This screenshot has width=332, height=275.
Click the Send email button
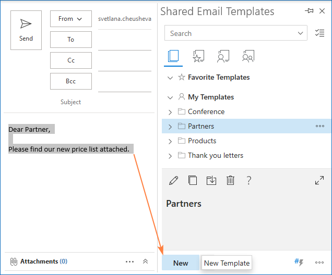[x=26, y=30]
